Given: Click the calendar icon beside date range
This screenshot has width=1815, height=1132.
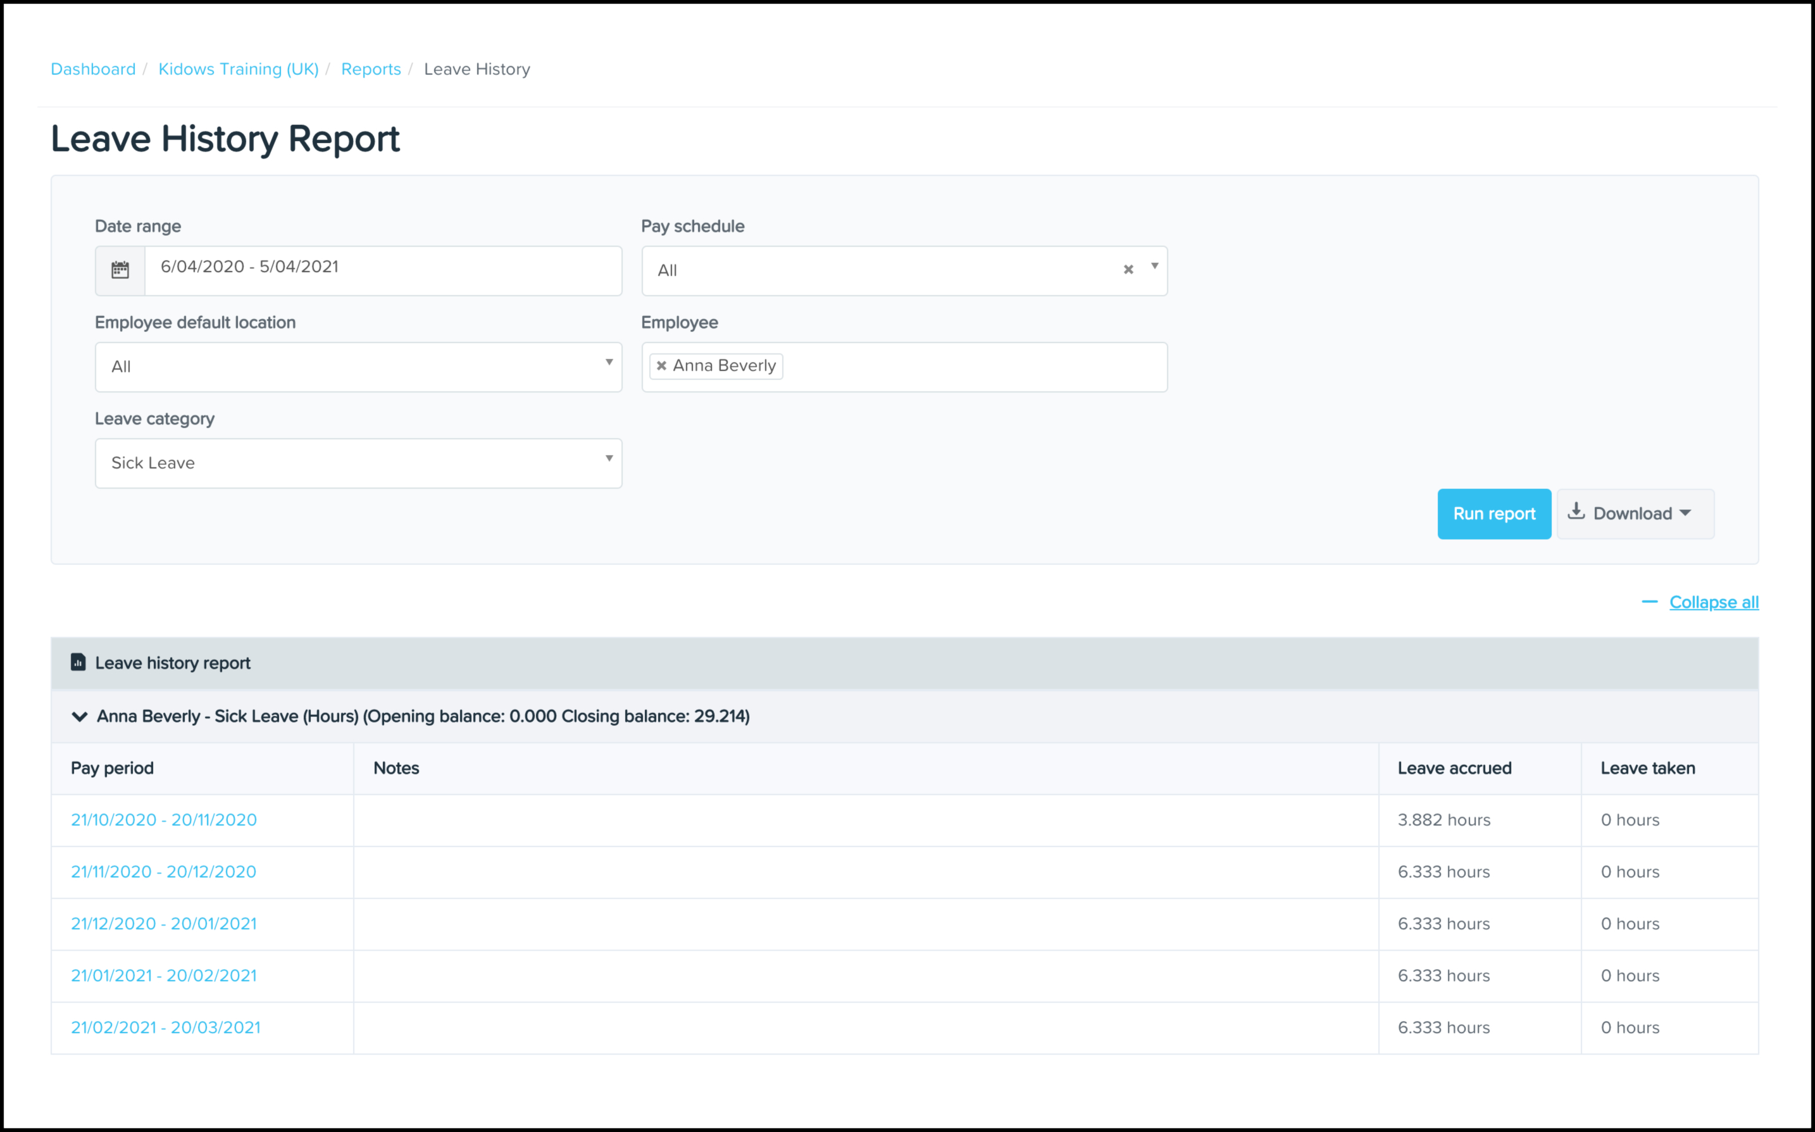Looking at the screenshot, I should point(120,270).
